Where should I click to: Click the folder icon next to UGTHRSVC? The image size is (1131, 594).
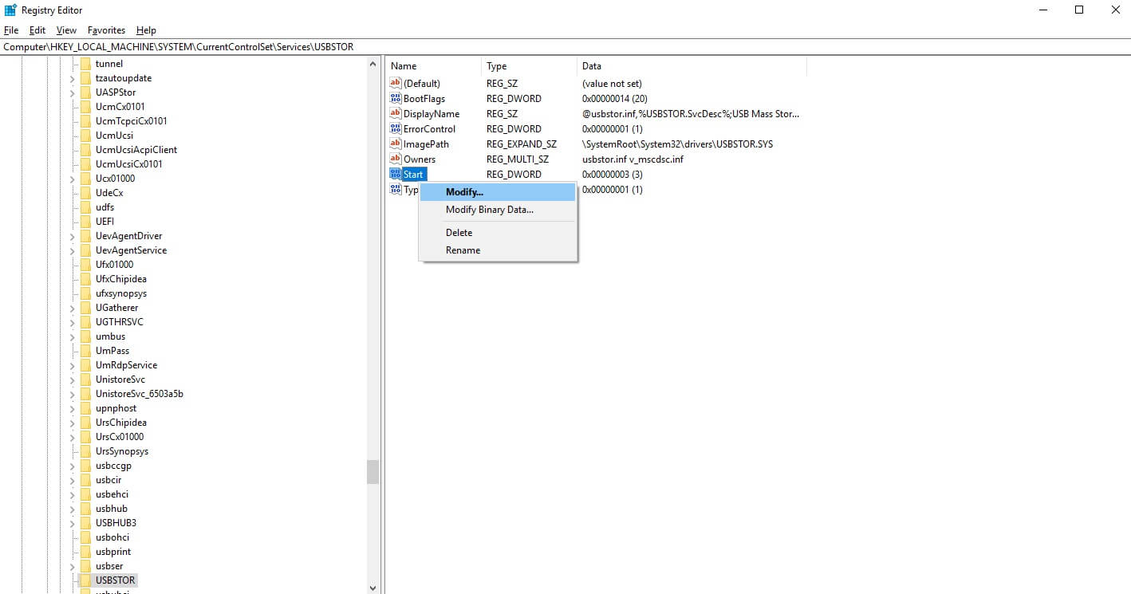[x=85, y=321]
